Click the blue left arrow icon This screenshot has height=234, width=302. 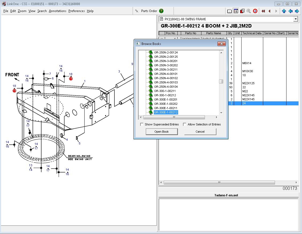click(x=290, y=11)
